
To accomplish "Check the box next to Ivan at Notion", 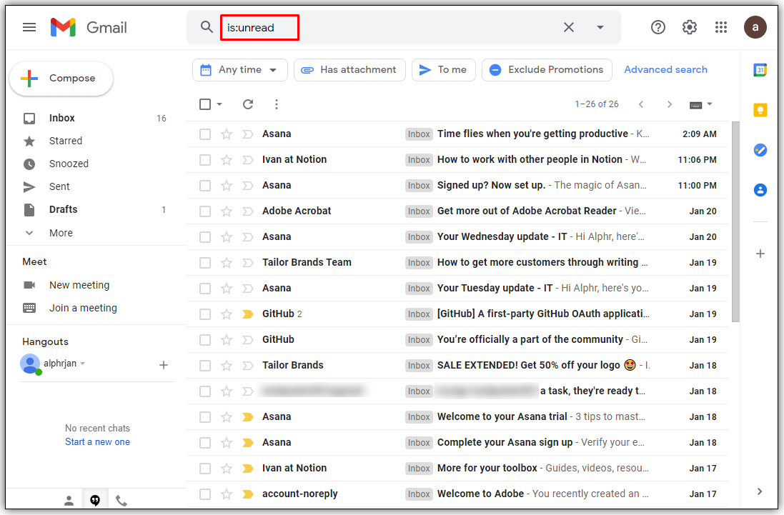I will (205, 159).
